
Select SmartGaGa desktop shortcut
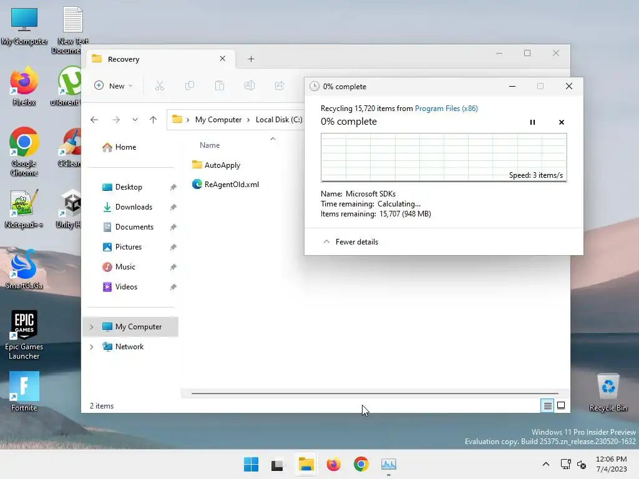click(24, 269)
